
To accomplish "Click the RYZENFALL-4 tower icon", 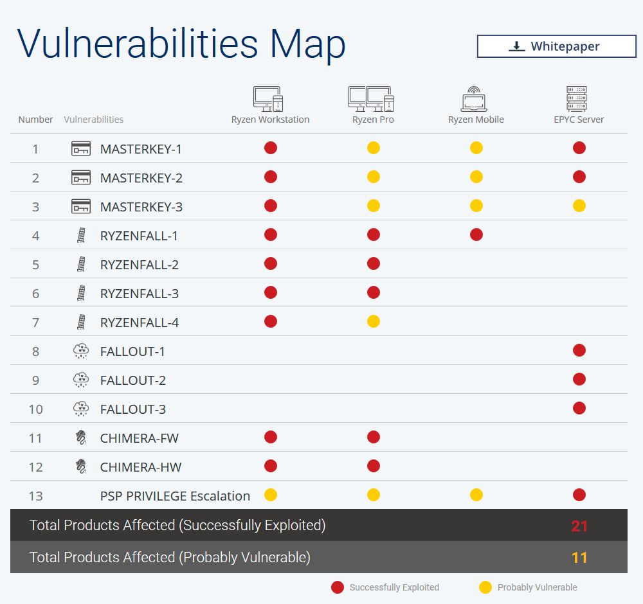I will click(81, 322).
